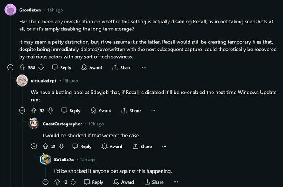Open overflow menu on Sa7aSa7a's comment

(x=175, y=182)
